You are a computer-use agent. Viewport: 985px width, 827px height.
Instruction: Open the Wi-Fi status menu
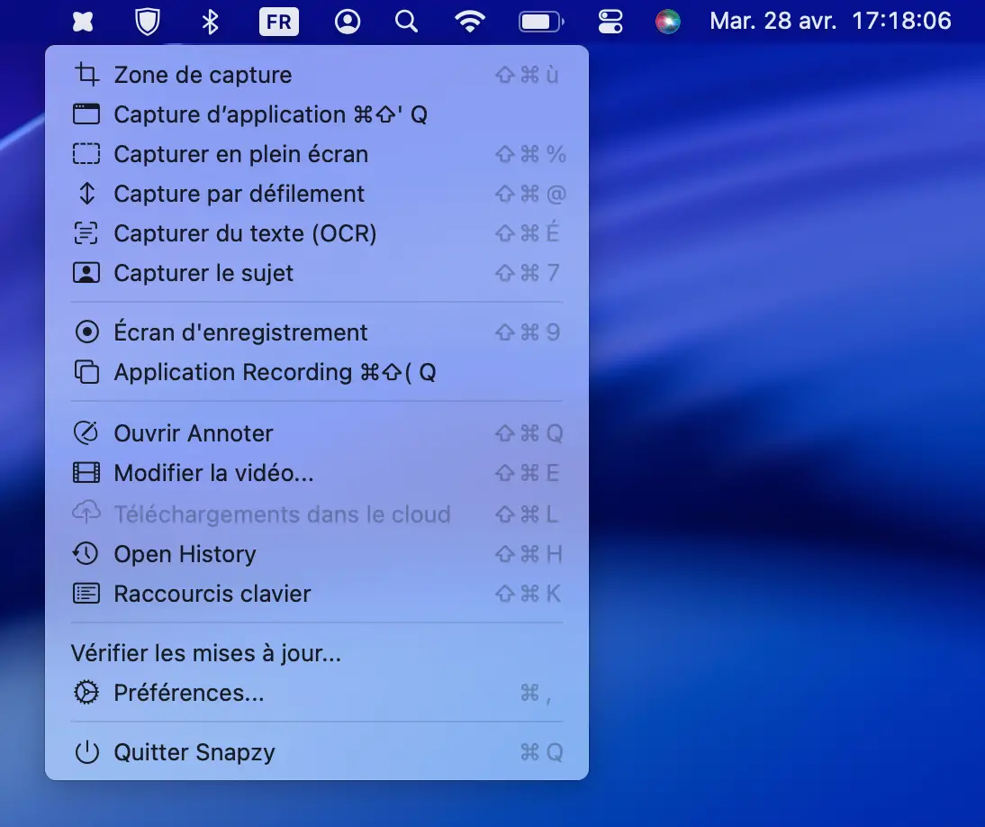470,22
